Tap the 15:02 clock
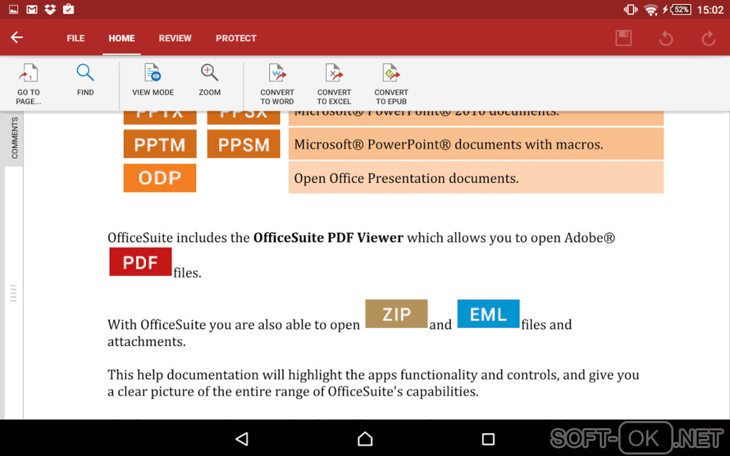This screenshot has width=730, height=456. click(x=711, y=10)
